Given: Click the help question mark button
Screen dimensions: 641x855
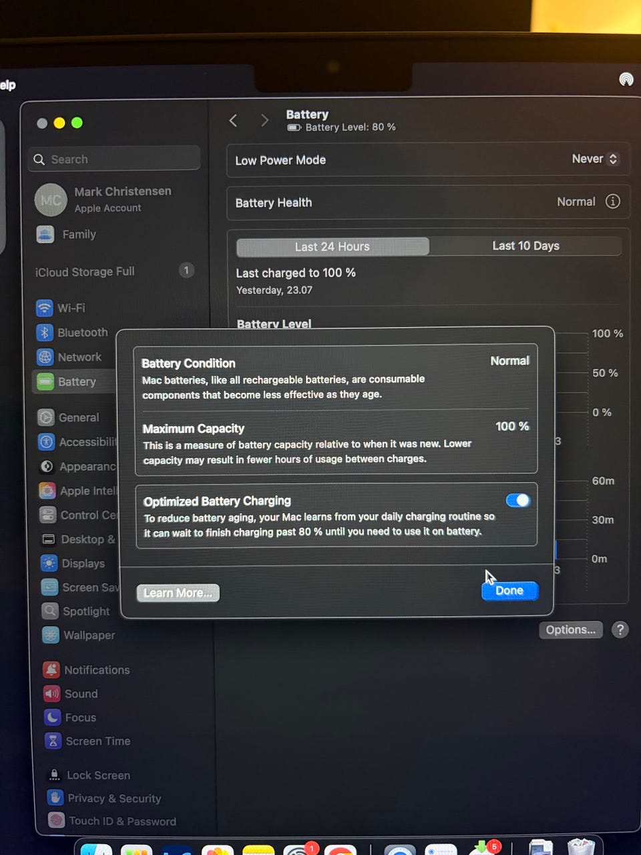Looking at the screenshot, I should point(620,630).
